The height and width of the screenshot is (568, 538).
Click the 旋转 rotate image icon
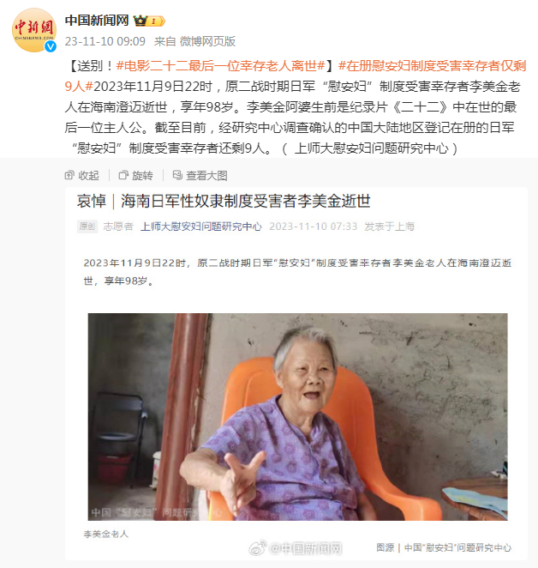(123, 175)
